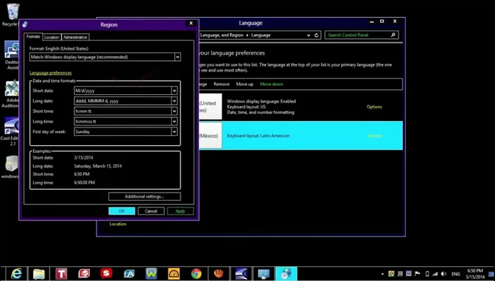Select the Cool Edit 2.1 desktop shortcut
The width and height of the screenshot is (495, 281).
coord(10,132)
